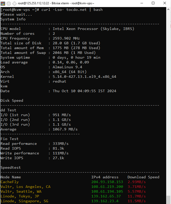Click the dd Test average 1067.9 MB/s value
171x204 pixels.
(x=65, y=129)
